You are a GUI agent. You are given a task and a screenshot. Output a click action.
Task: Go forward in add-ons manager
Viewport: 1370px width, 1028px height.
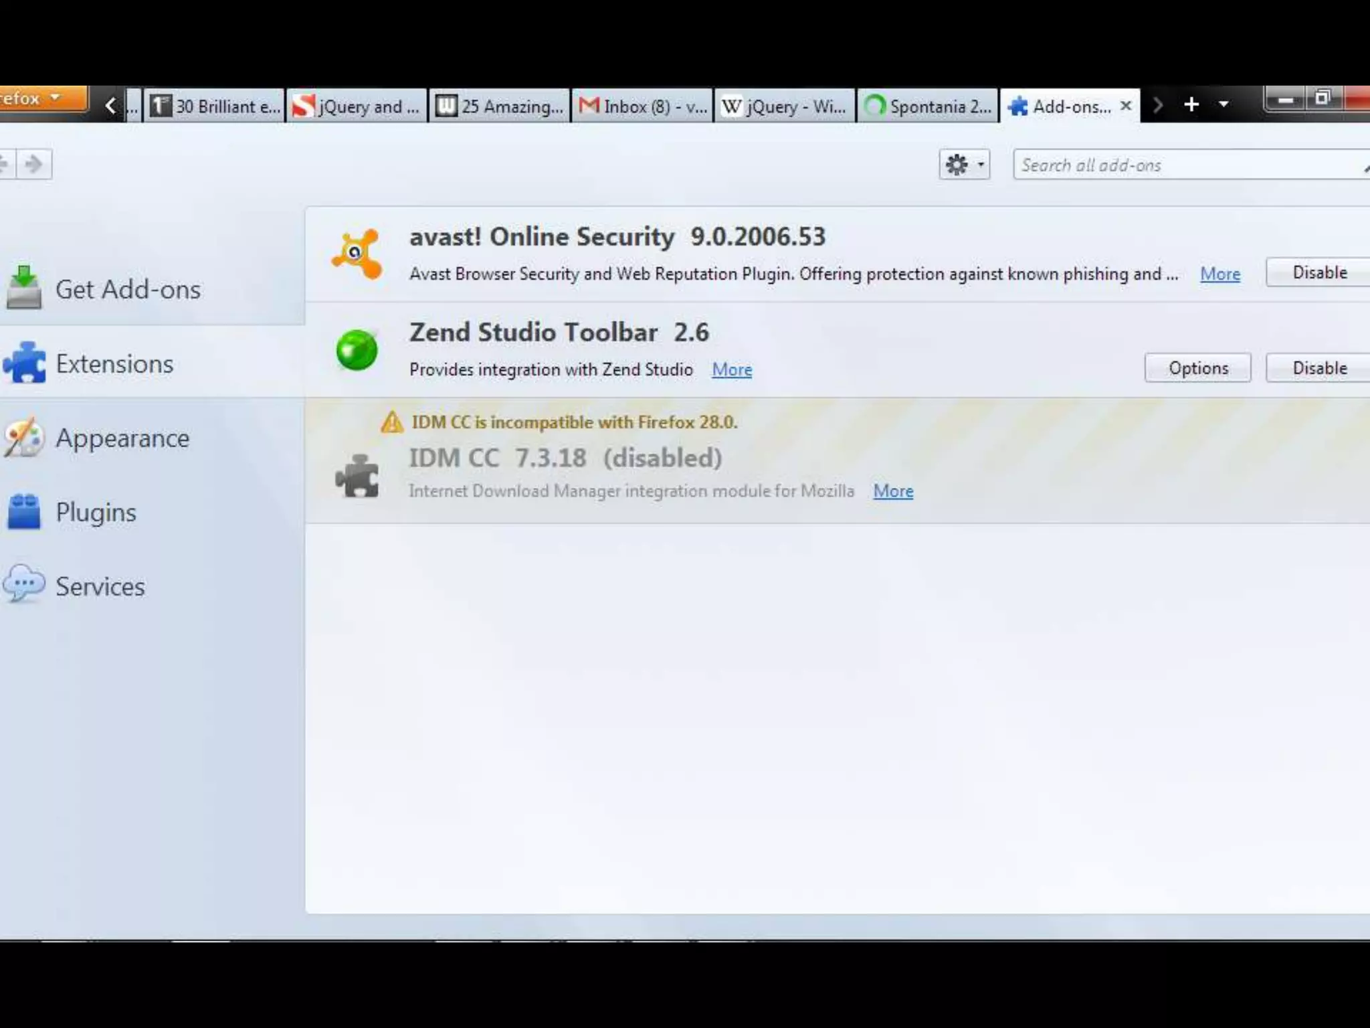33,164
